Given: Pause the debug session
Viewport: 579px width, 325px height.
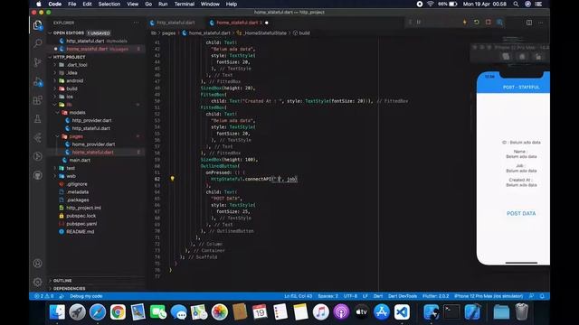Looking at the screenshot, I should click(418, 22).
